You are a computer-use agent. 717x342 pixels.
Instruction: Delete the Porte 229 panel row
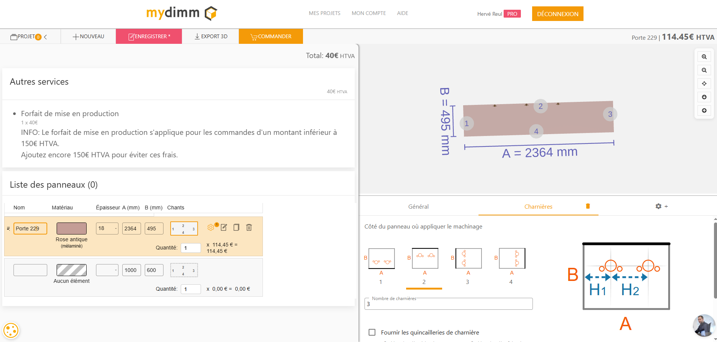[x=249, y=227]
